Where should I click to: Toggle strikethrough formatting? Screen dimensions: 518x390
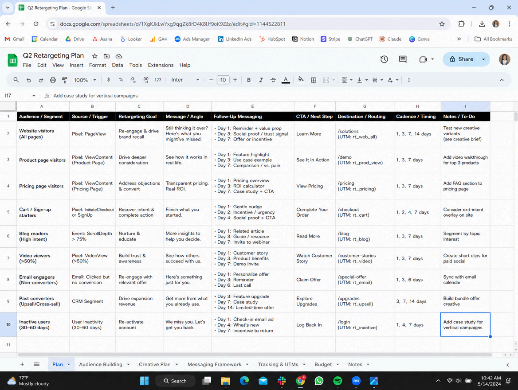[273, 80]
